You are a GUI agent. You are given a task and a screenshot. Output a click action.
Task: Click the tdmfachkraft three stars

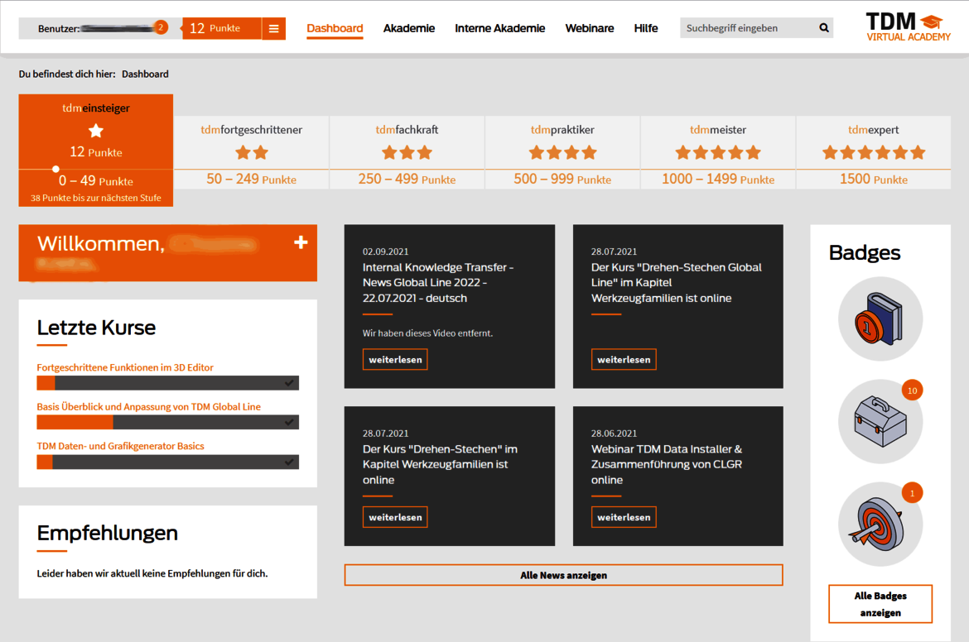(407, 152)
